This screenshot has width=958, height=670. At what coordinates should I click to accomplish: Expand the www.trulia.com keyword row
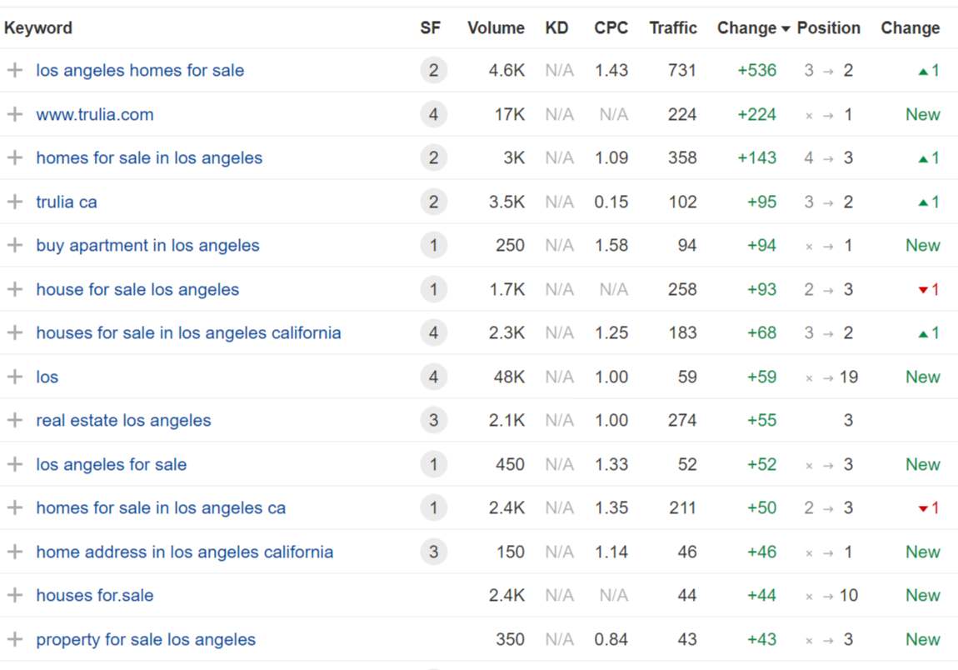14,114
